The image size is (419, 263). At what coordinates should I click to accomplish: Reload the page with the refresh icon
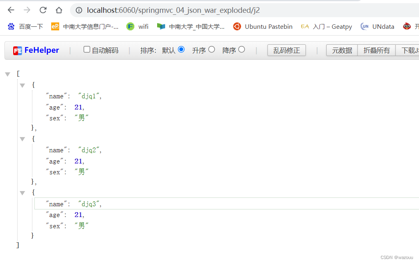pos(43,10)
